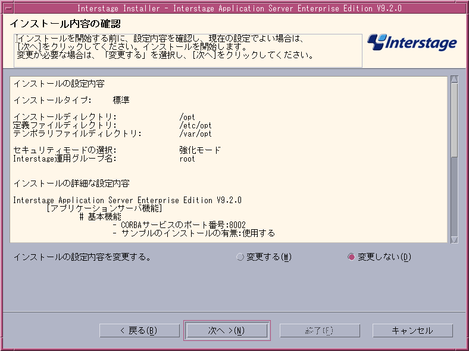Click the Interstage運用グループ名: label
This screenshot has width=469, height=351.
(x=65, y=159)
